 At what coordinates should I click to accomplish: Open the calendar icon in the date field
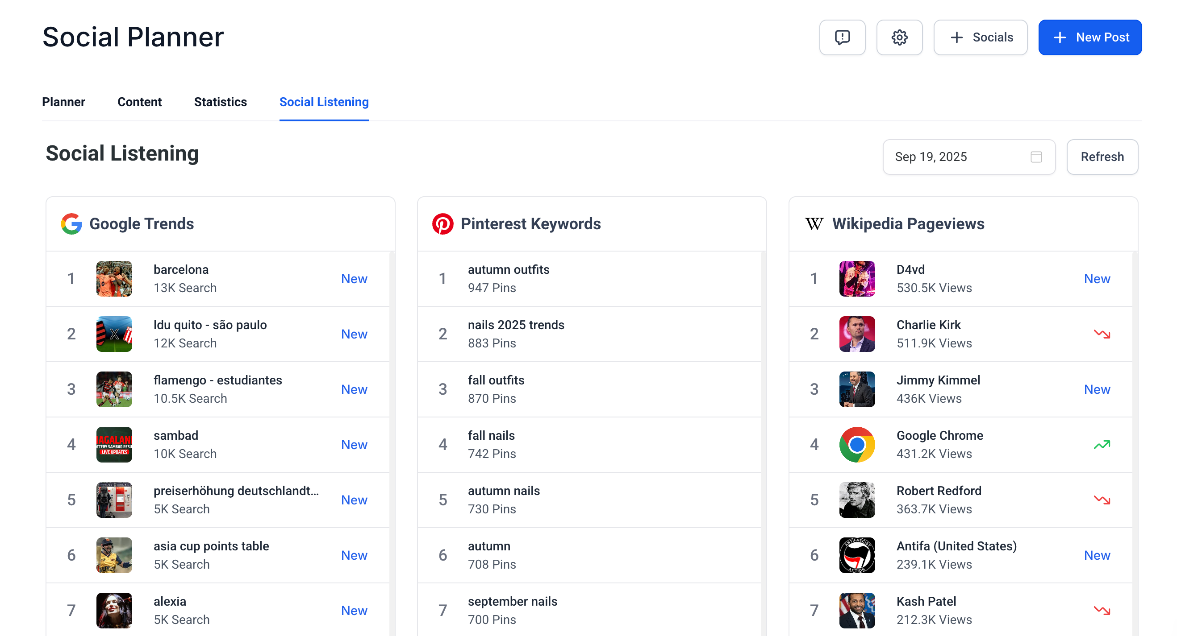click(x=1036, y=157)
